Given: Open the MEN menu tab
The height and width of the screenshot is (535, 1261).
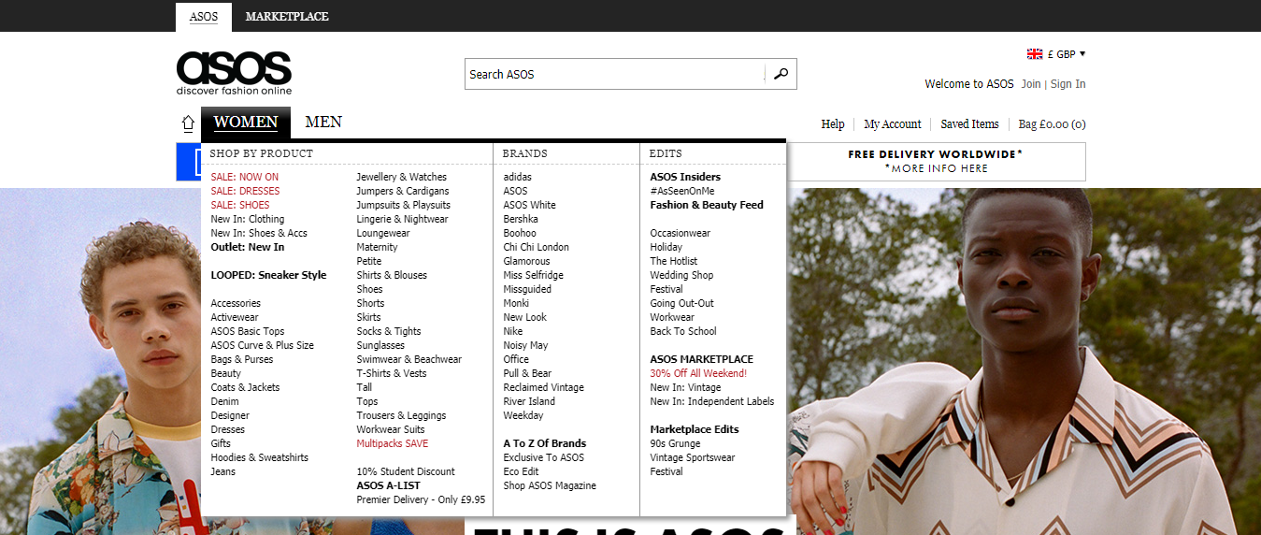Looking at the screenshot, I should tap(323, 123).
